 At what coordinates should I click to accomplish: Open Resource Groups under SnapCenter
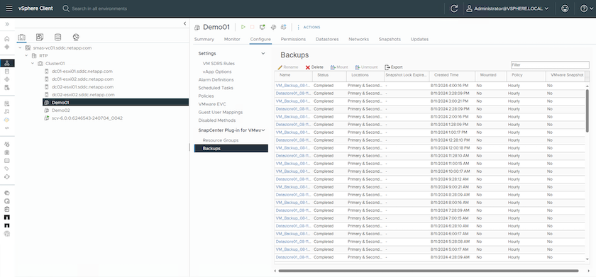[x=221, y=140]
